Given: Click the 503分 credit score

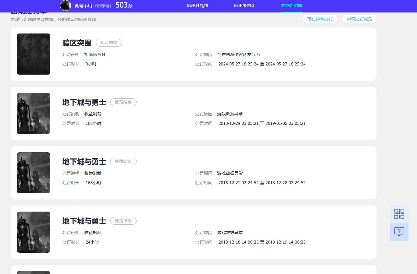Looking at the screenshot, I should [x=124, y=5].
